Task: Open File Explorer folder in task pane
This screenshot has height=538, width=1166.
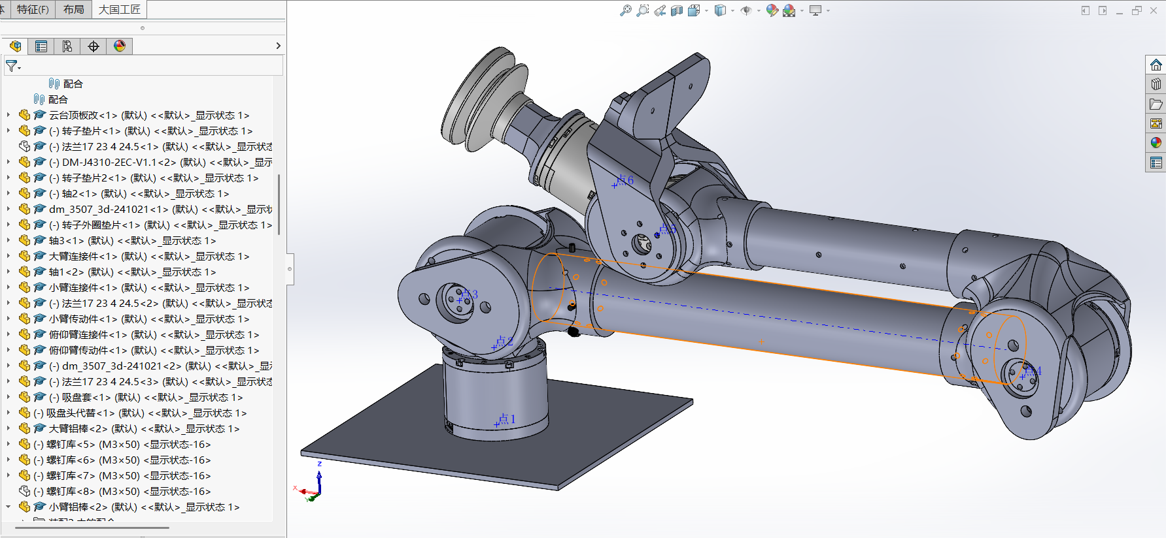Action: pyautogui.click(x=1156, y=104)
